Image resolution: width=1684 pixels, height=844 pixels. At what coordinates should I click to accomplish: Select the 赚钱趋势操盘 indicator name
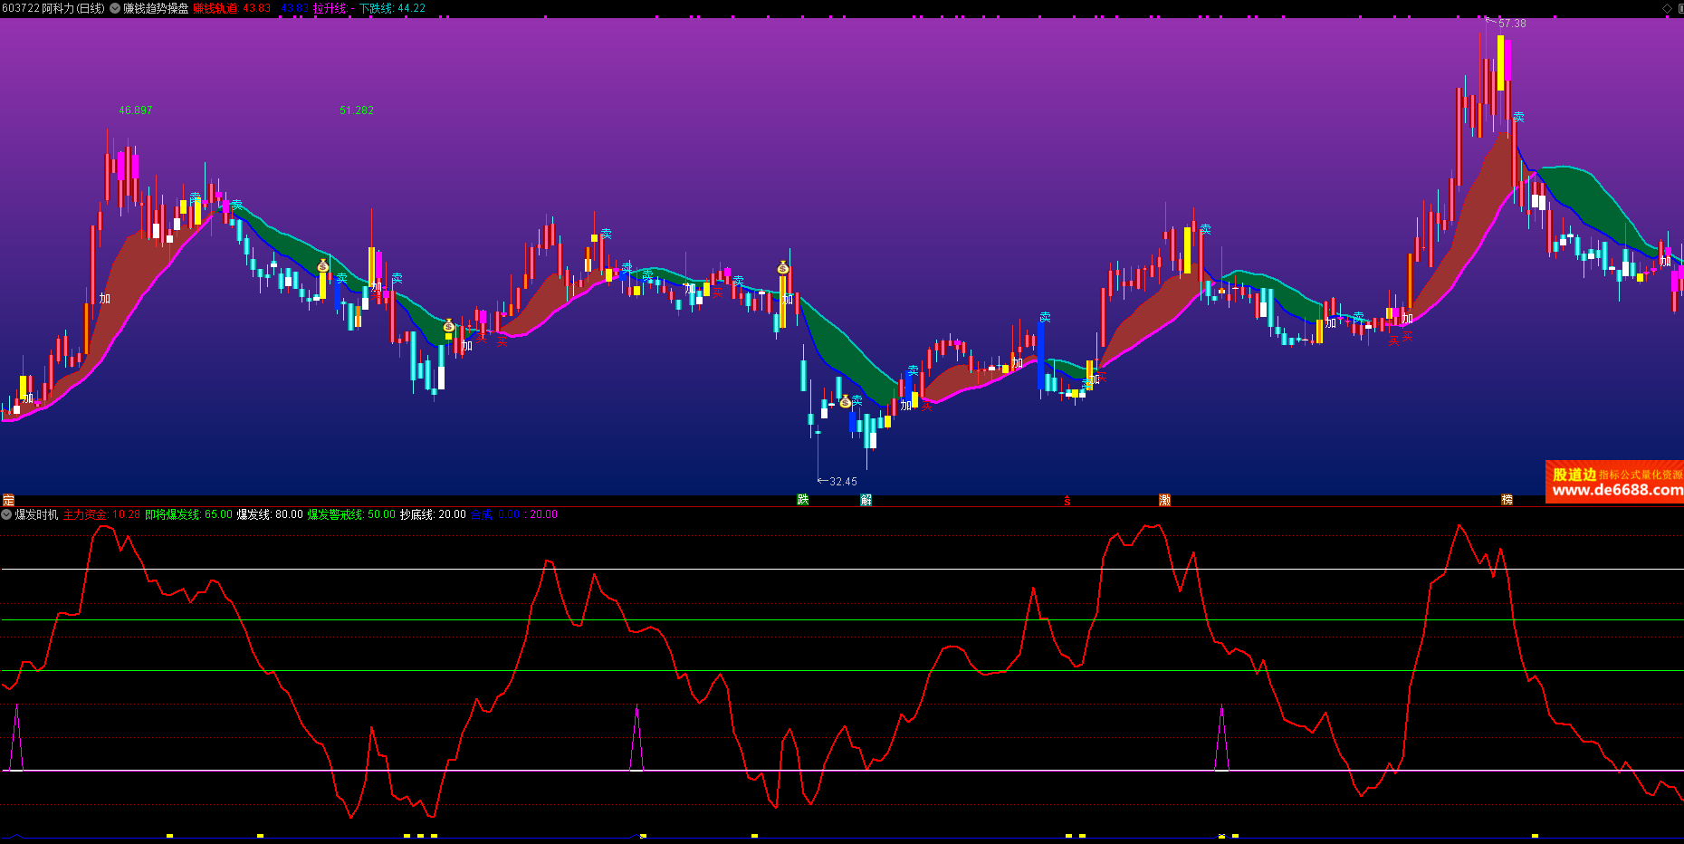pos(156,8)
